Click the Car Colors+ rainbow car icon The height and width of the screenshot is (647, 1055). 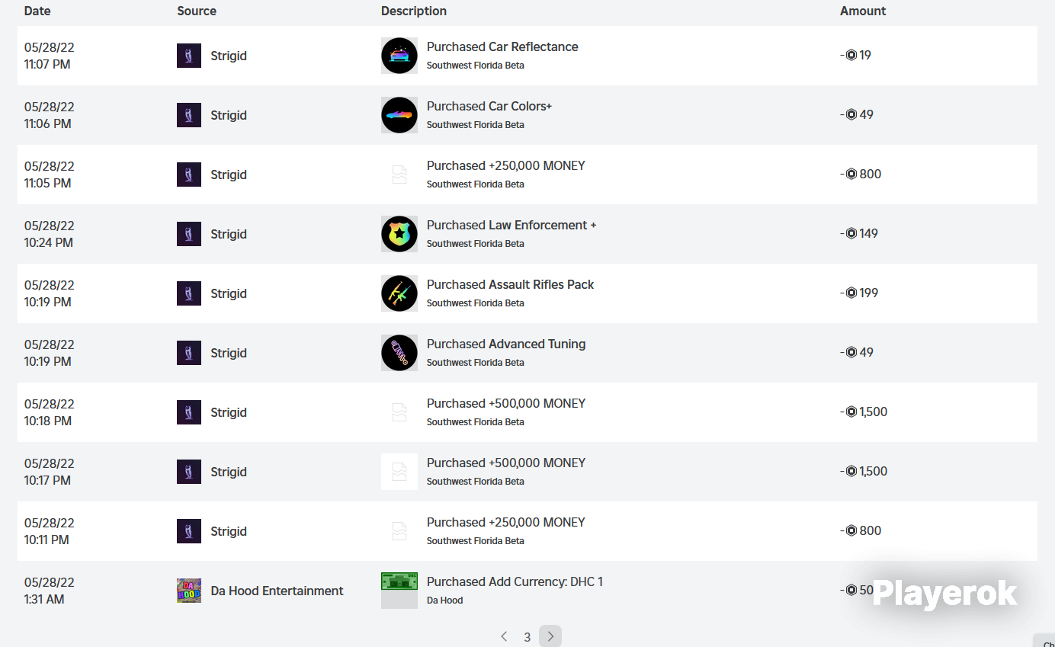[399, 115]
